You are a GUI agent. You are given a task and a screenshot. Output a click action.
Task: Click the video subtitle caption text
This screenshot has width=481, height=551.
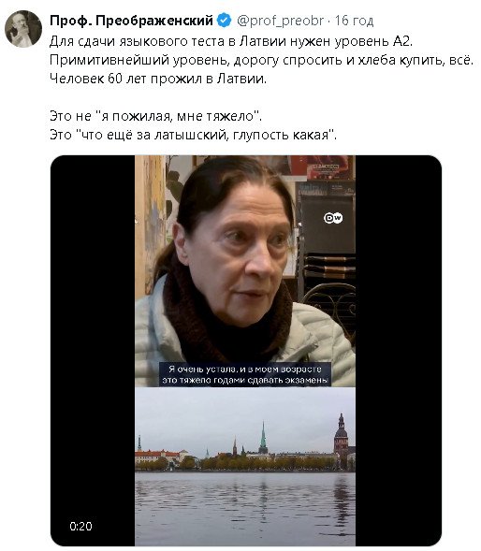(x=245, y=374)
